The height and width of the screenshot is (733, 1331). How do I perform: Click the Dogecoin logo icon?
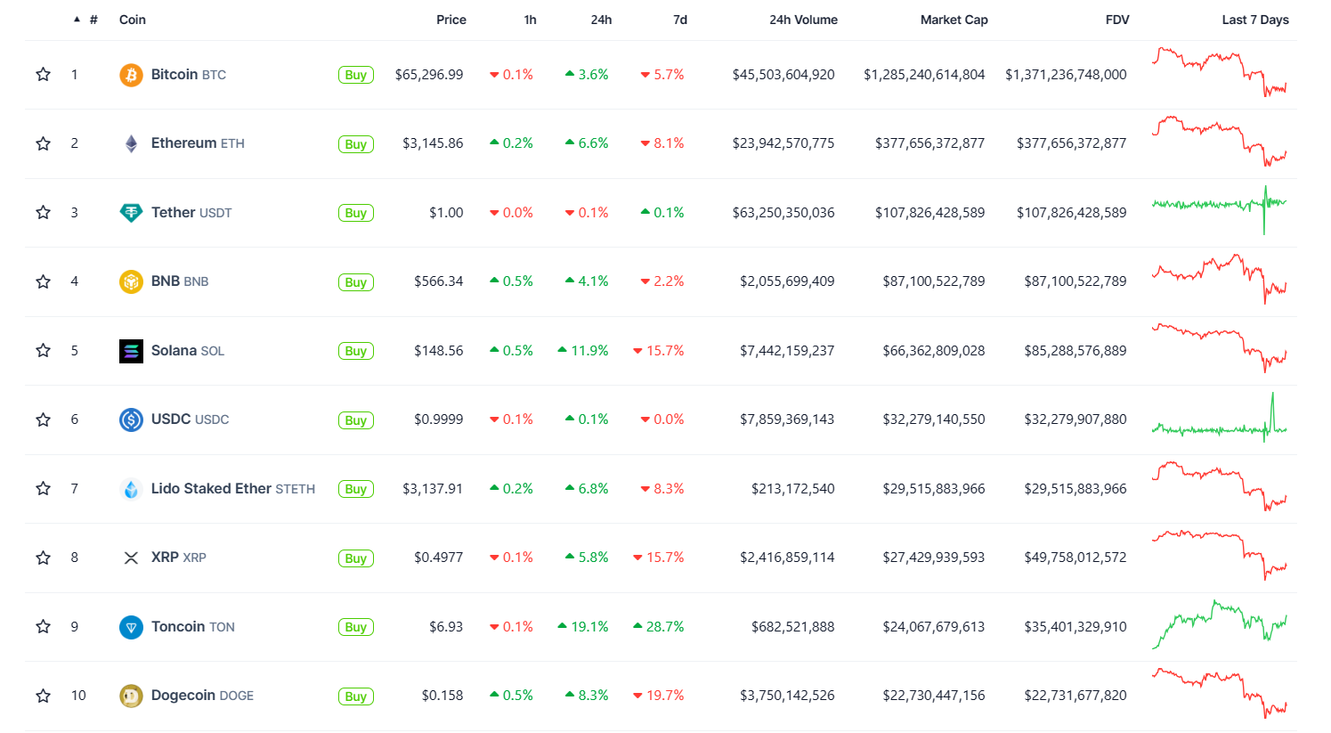[131, 696]
